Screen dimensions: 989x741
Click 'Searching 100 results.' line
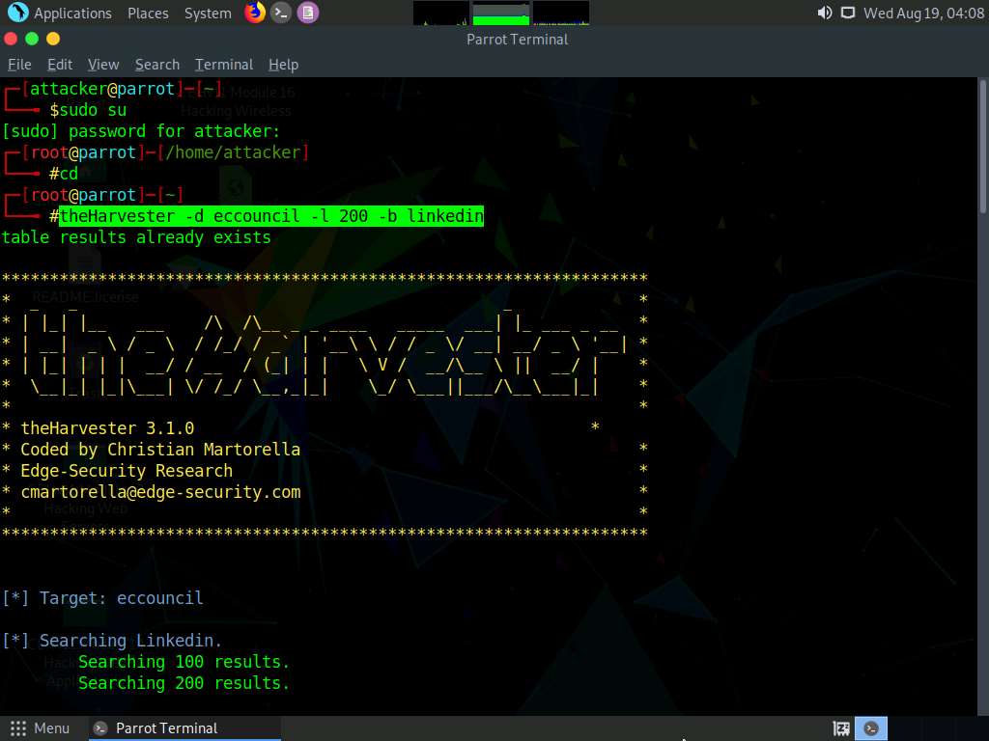point(184,662)
